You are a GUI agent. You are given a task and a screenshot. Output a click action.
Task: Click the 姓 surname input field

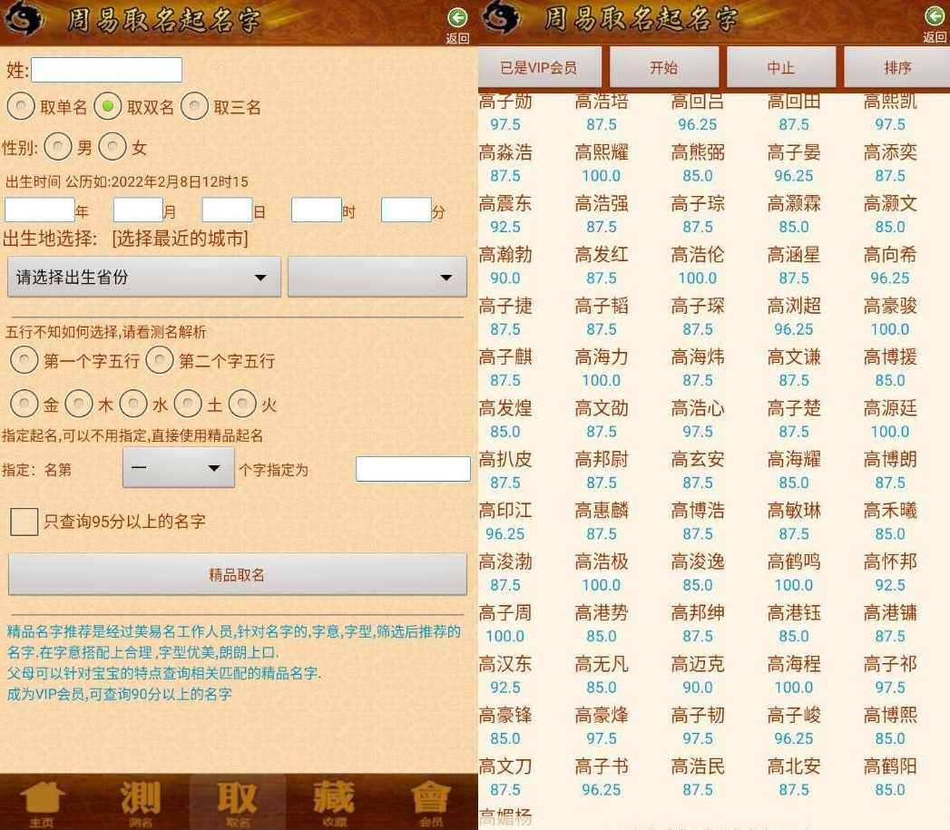[107, 69]
